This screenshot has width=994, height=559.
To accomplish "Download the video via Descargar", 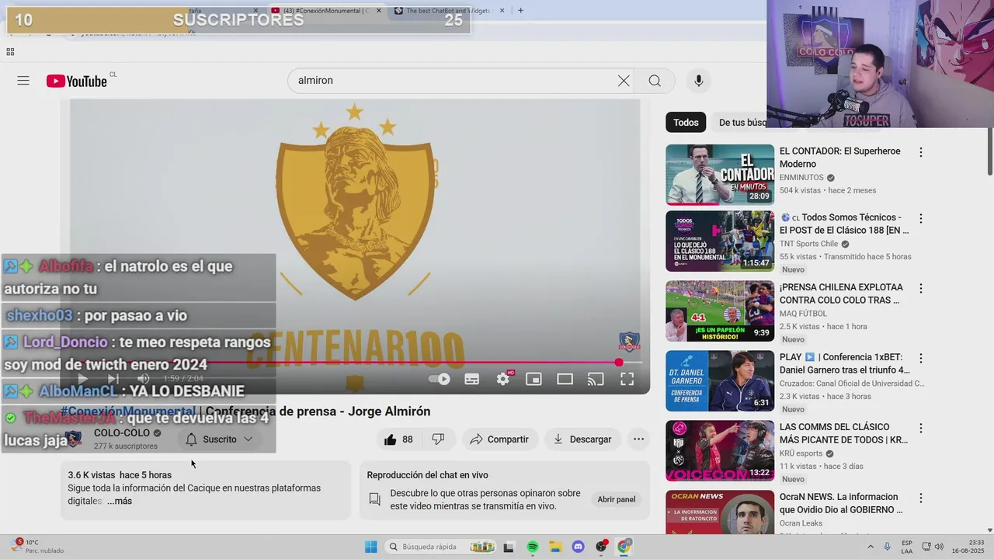I will pos(582,439).
